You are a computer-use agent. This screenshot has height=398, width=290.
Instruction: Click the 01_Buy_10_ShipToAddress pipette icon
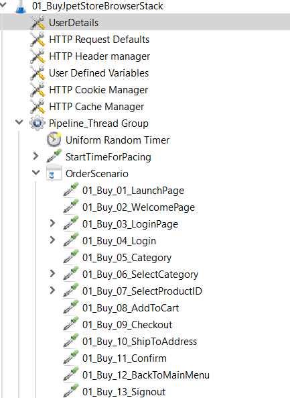[x=71, y=341]
